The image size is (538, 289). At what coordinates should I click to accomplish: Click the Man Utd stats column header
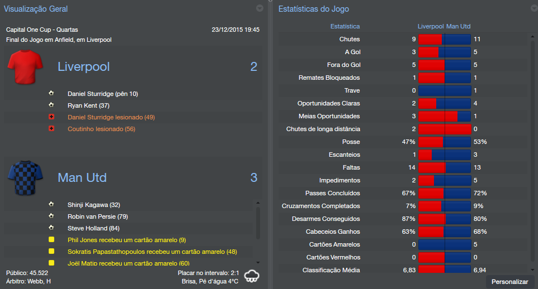tap(459, 26)
